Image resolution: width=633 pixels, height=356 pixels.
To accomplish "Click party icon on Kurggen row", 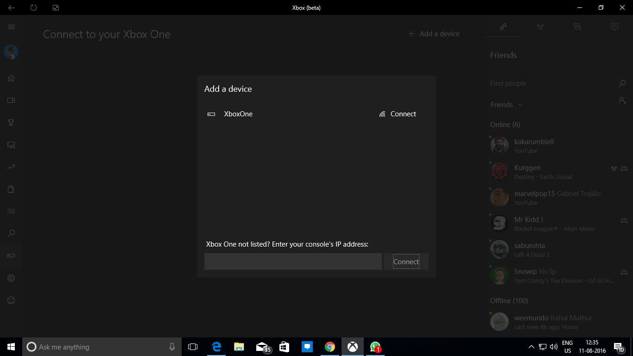I will pyautogui.click(x=614, y=169).
